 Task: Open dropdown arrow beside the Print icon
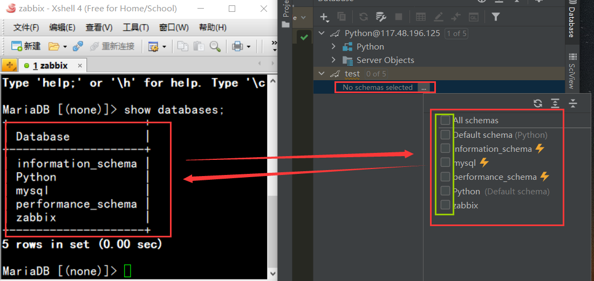point(249,47)
